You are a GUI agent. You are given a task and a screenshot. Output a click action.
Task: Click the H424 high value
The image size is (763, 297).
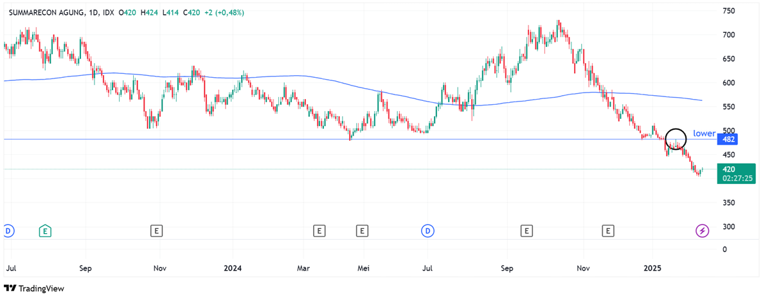(149, 13)
